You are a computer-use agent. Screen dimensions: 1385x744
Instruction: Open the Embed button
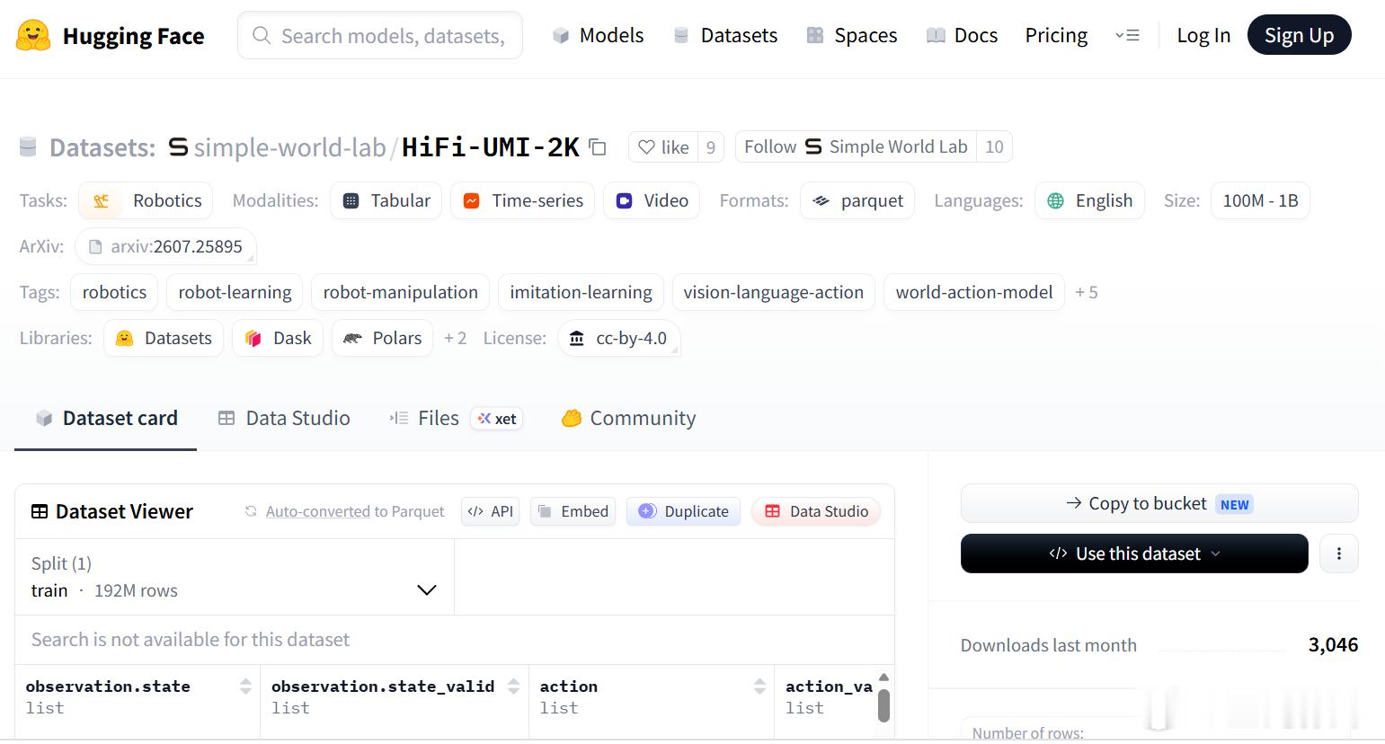coord(573,511)
